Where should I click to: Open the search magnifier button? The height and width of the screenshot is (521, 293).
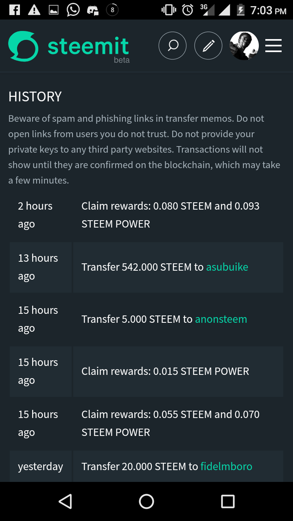pyautogui.click(x=173, y=46)
